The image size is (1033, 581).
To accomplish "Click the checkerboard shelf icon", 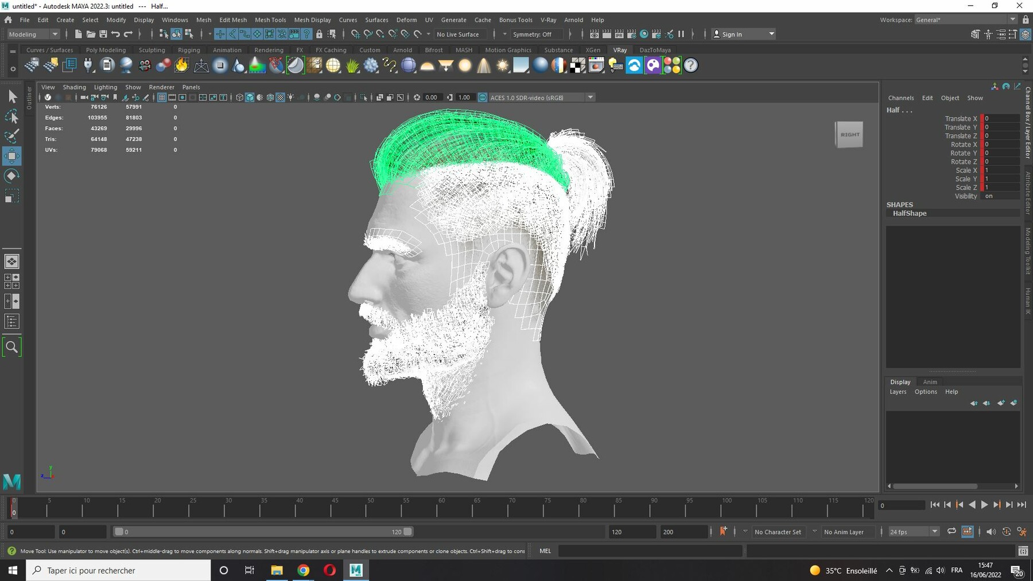I will point(577,65).
